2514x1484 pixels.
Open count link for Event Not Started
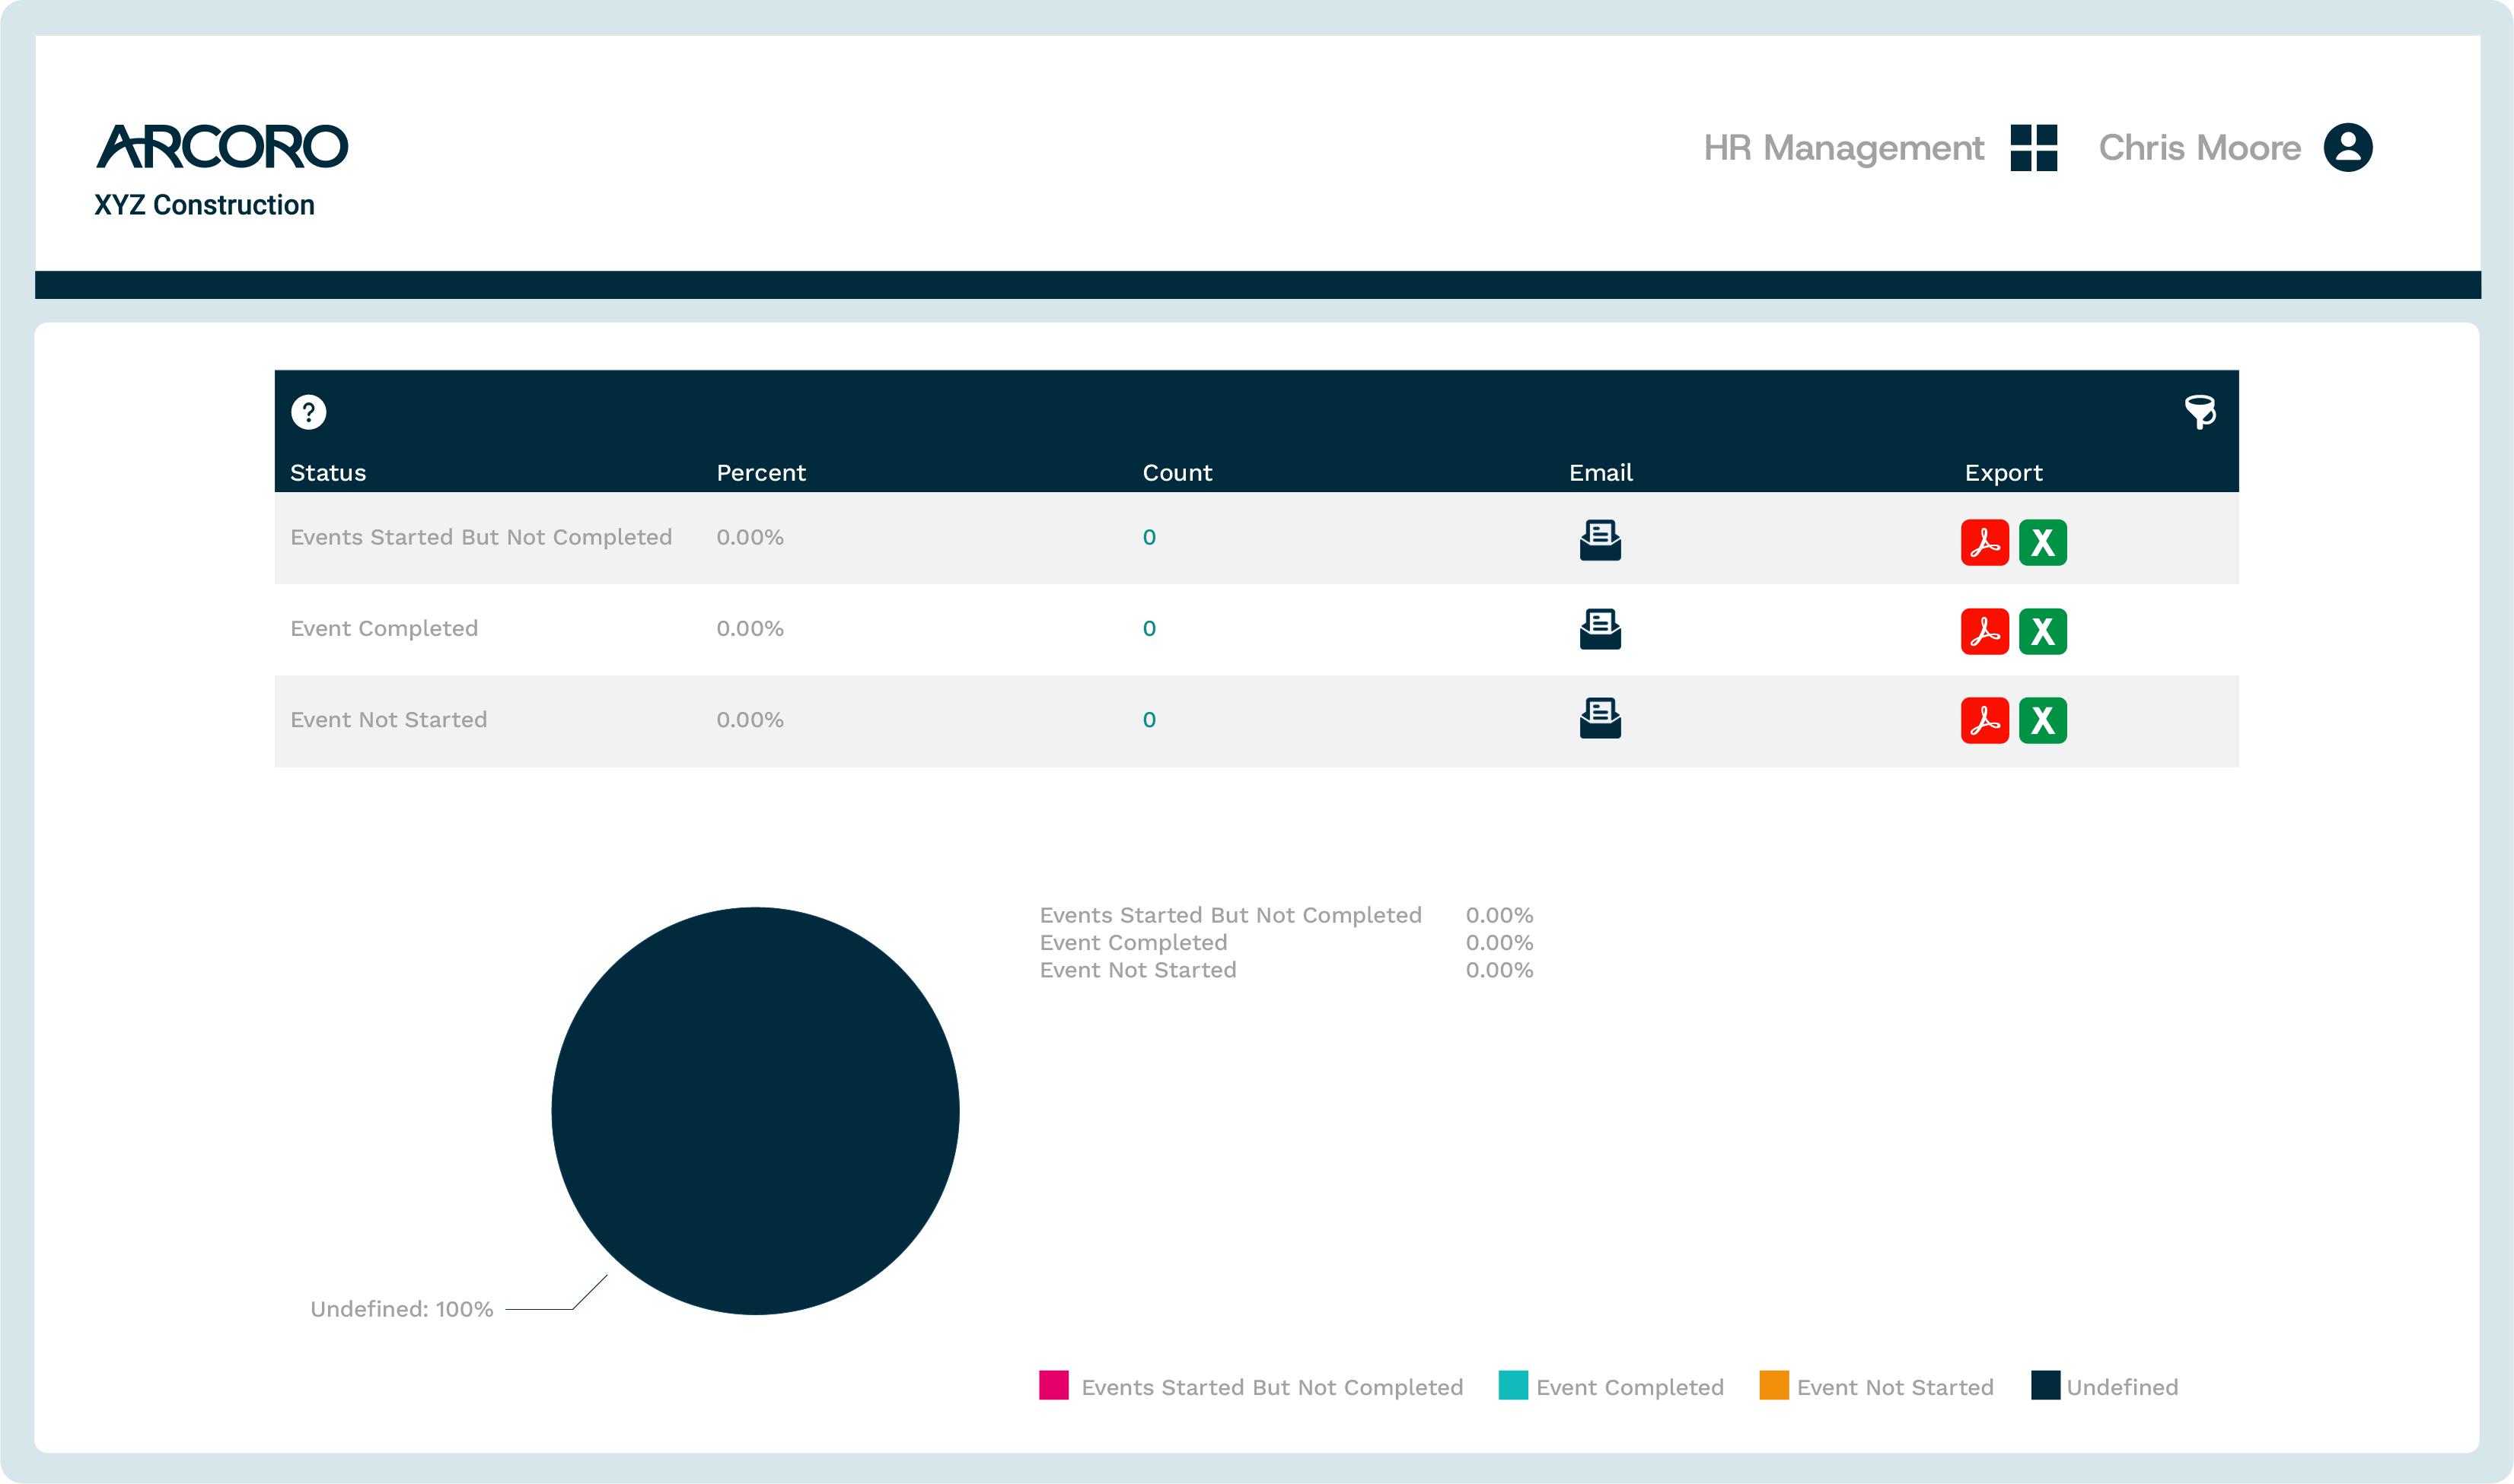point(1149,720)
